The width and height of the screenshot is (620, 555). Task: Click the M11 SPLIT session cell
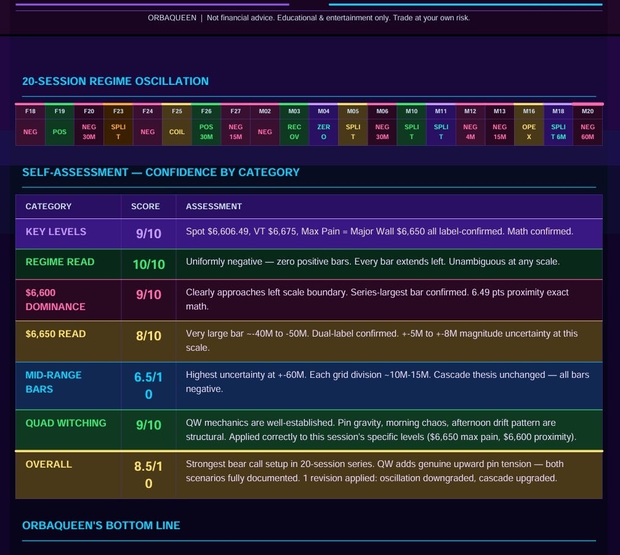click(x=441, y=124)
